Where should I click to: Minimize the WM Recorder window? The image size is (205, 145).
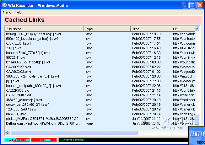(x=185, y=5)
